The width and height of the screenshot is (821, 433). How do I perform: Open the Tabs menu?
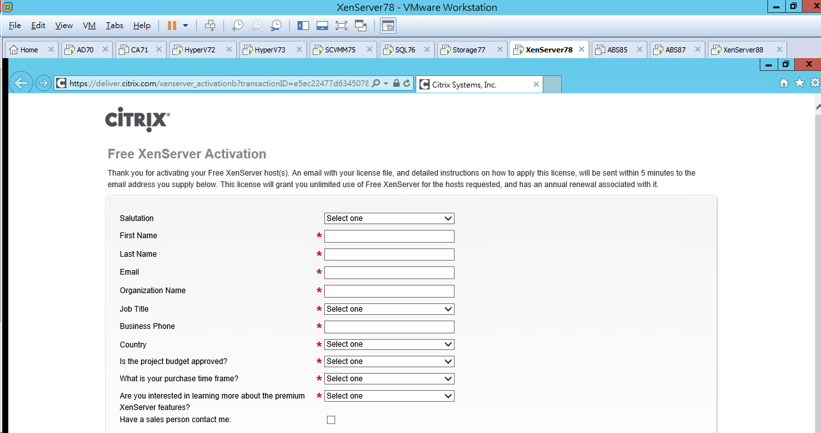(115, 26)
